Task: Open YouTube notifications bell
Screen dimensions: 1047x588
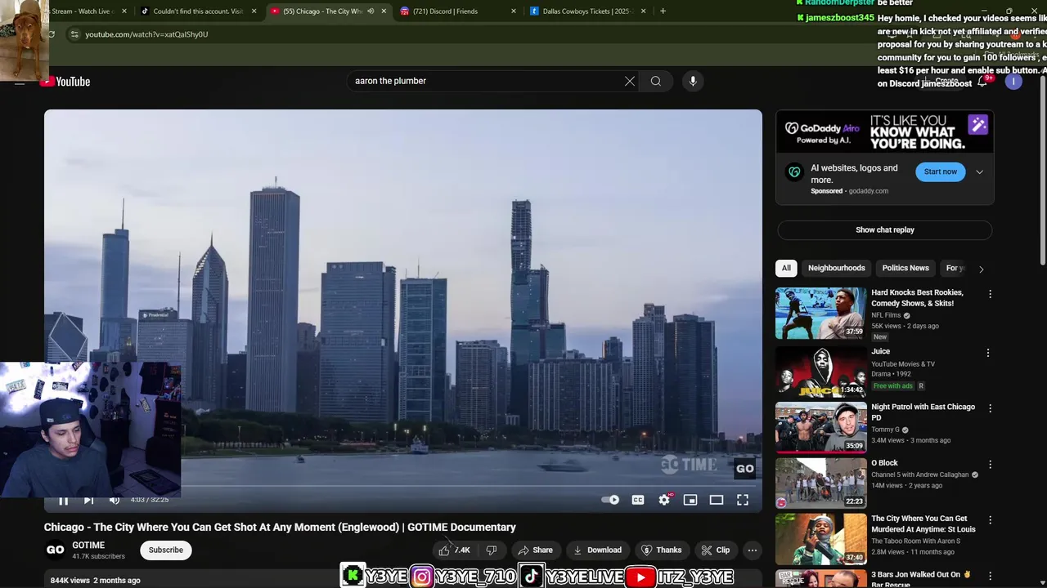Action: (982, 82)
